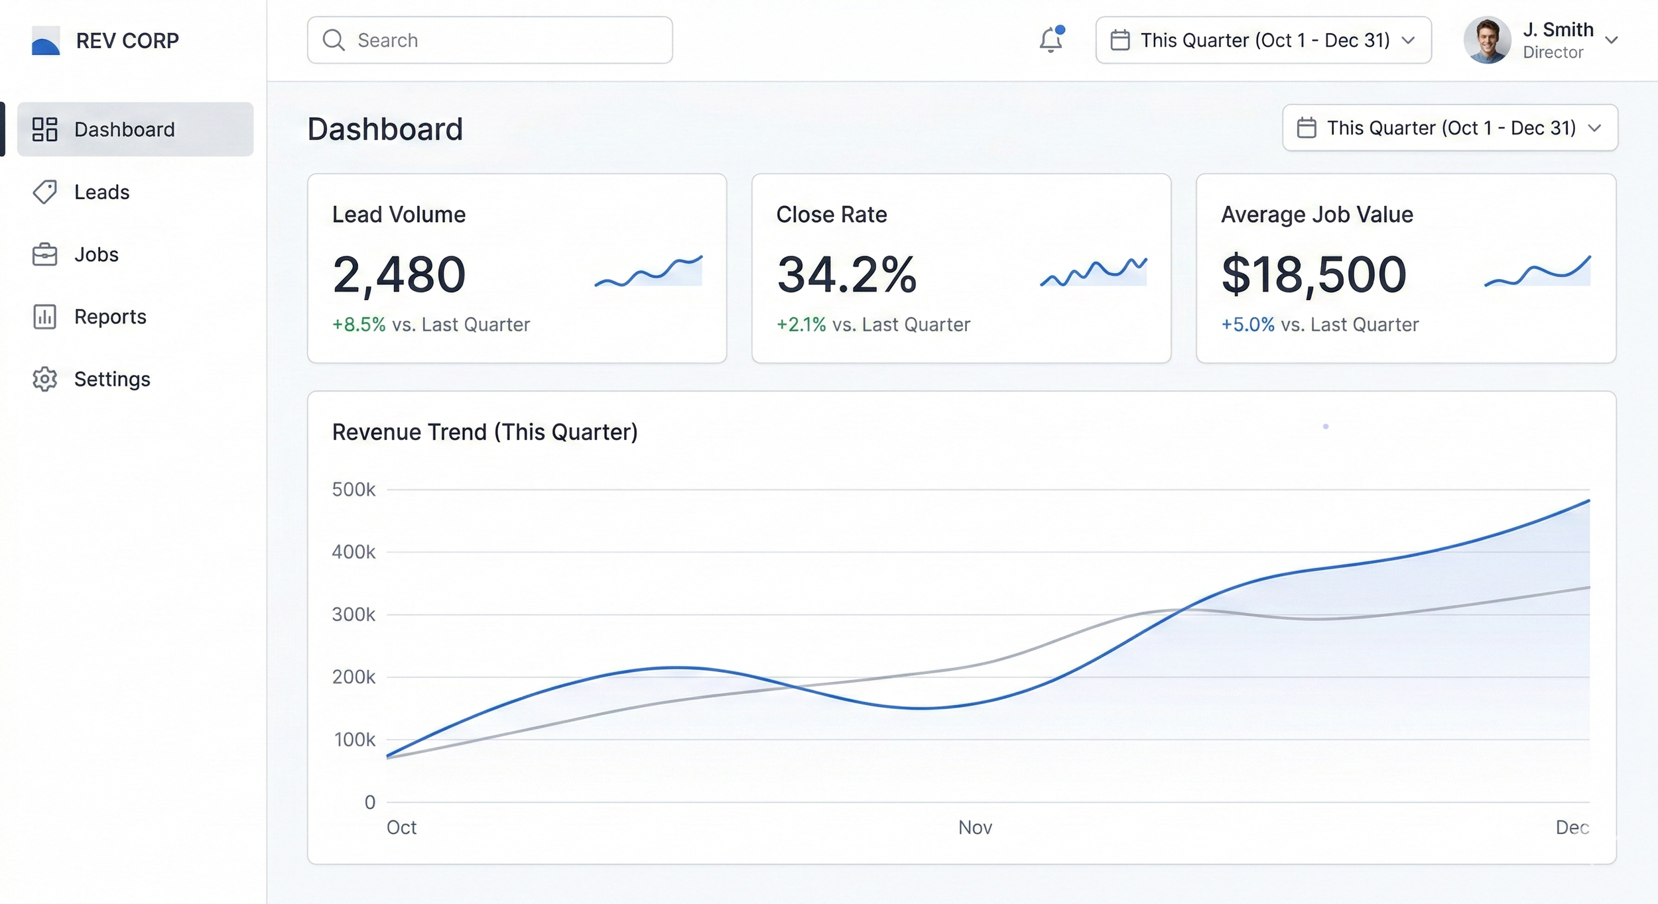1658x904 pixels.
Task: Open the top bar This Quarter dropdown
Action: [1263, 40]
